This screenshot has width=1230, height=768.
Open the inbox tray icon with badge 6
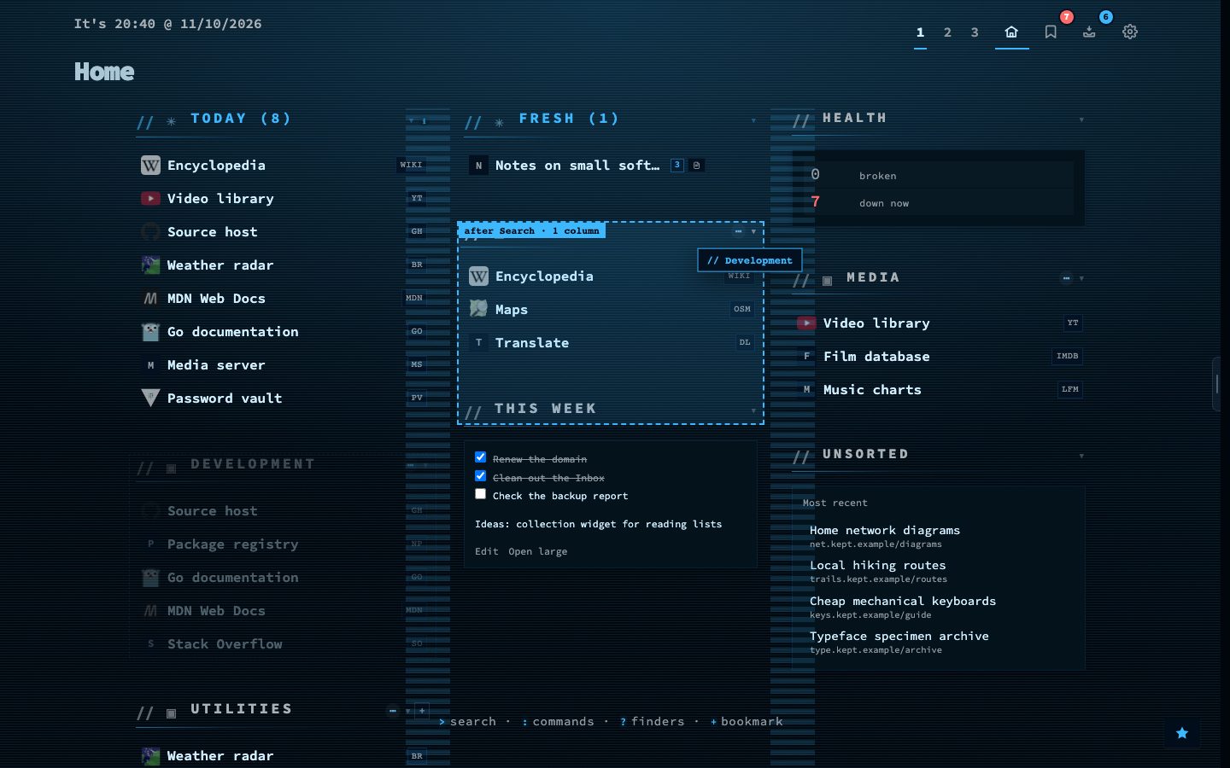click(1089, 32)
